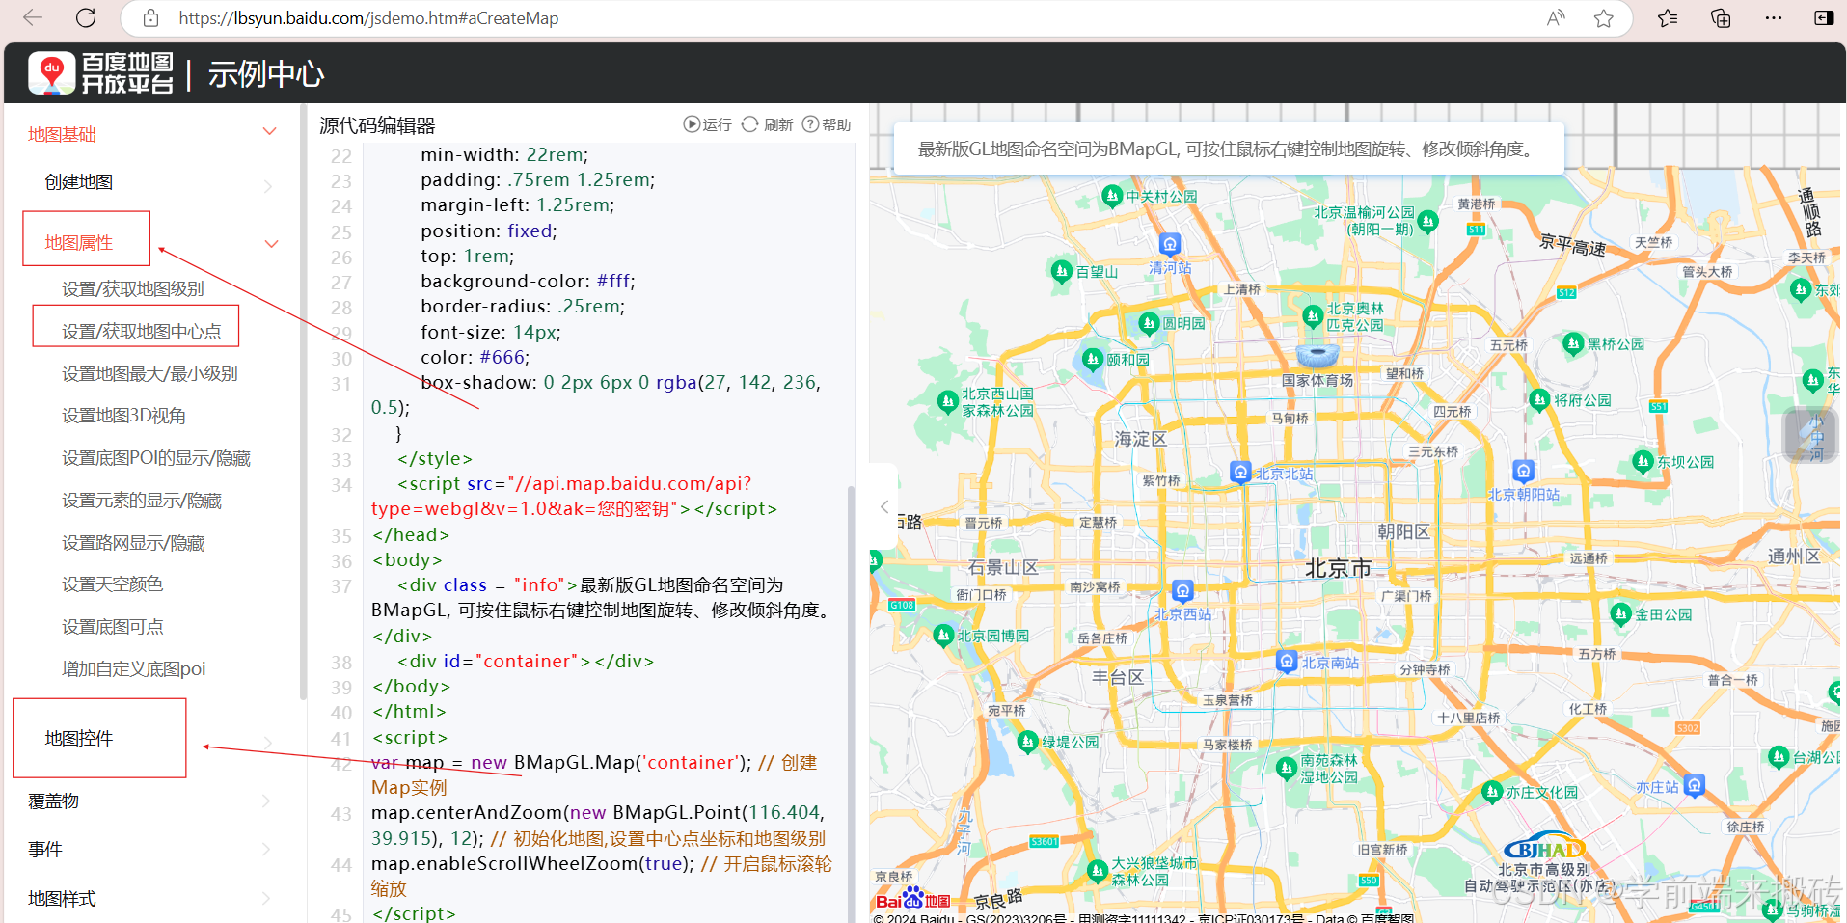The height and width of the screenshot is (923, 1847).
Task: Open the browser favorites list icon
Action: pos(1668,18)
